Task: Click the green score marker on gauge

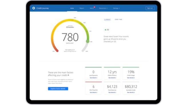Action: point(88,41)
